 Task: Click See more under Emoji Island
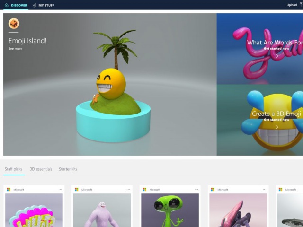pyautogui.click(x=15, y=49)
